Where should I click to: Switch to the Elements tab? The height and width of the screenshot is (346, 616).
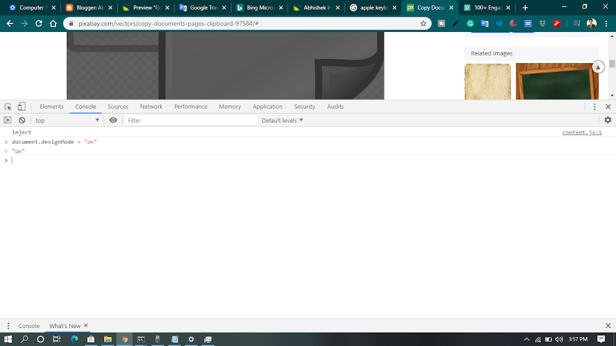coord(52,106)
